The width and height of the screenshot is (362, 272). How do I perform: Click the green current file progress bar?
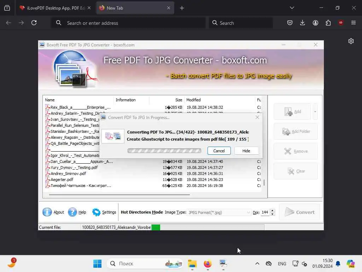pos(156,227)
